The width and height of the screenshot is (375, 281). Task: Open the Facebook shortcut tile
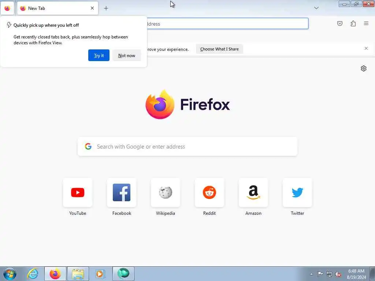point(122,192)
